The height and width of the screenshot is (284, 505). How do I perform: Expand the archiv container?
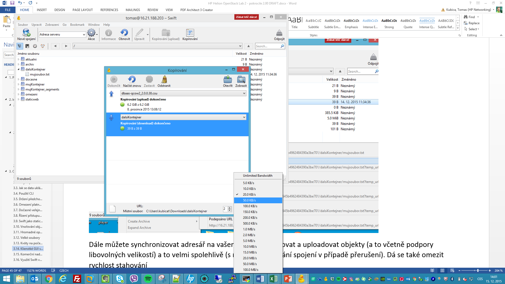point(18,64)
